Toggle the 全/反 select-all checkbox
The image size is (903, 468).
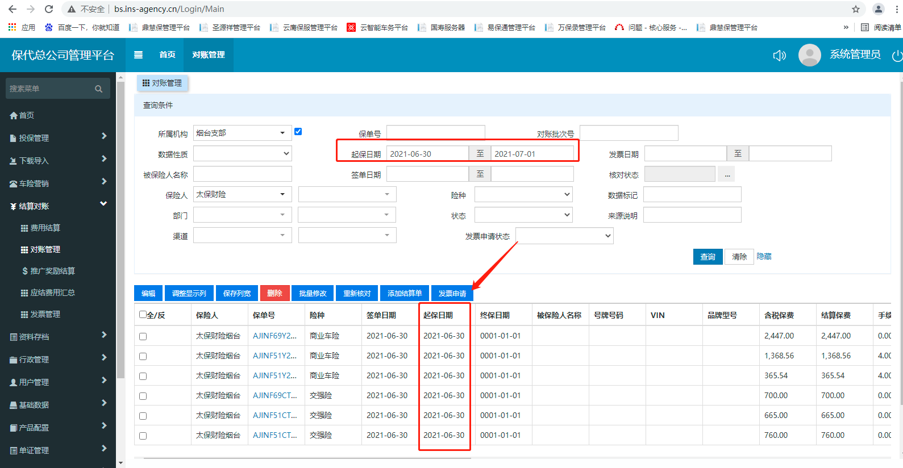coord(143,315)
